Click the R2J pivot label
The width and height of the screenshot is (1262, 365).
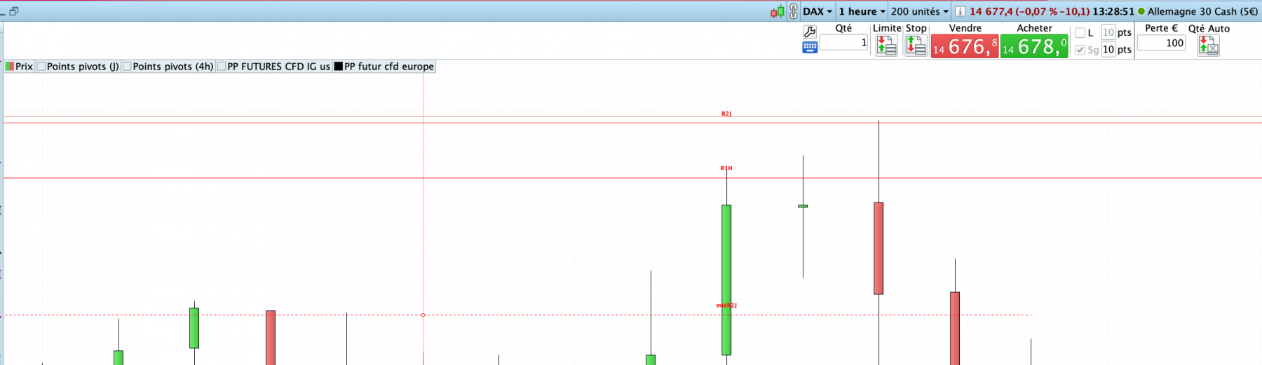click(726, 113)
